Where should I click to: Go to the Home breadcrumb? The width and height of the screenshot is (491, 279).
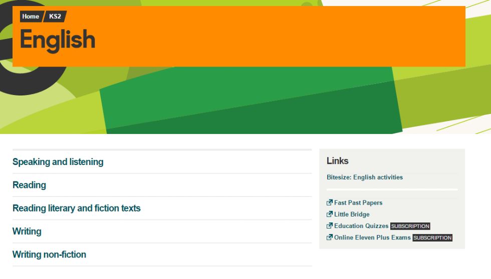coord(31,16)
